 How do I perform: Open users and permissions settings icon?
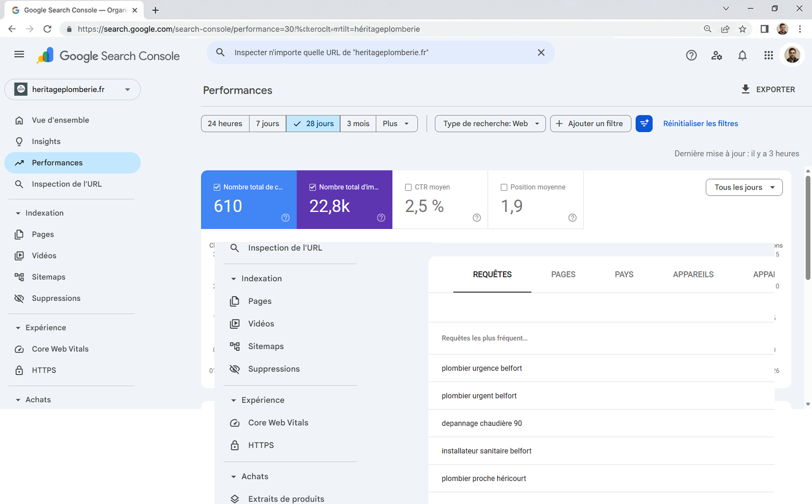coord(717,56)
